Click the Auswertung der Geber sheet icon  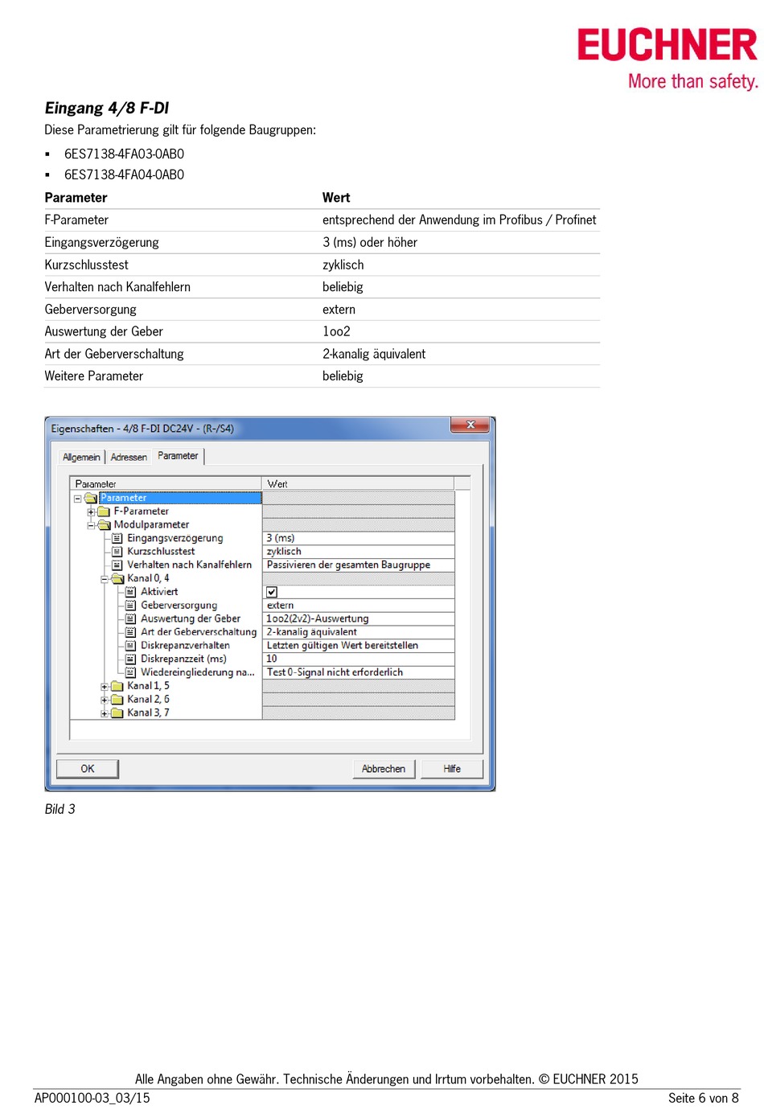[x=131, y=618]
